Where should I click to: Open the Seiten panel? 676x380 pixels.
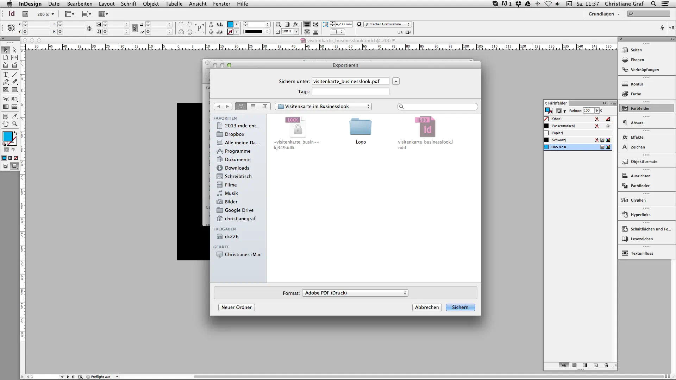click(x=636, y=50)
